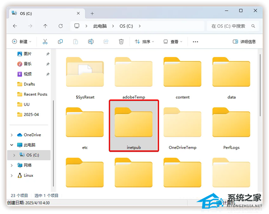Open 音乐 in the sidebar
This screenshot has width=269, height=214.
27,64
